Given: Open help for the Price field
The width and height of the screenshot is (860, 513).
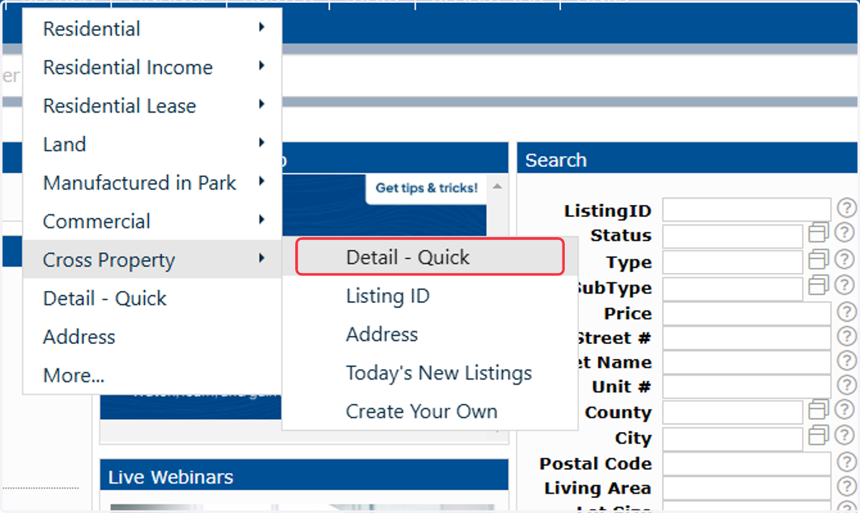Looking at the screenshot, I should point(846,312).
